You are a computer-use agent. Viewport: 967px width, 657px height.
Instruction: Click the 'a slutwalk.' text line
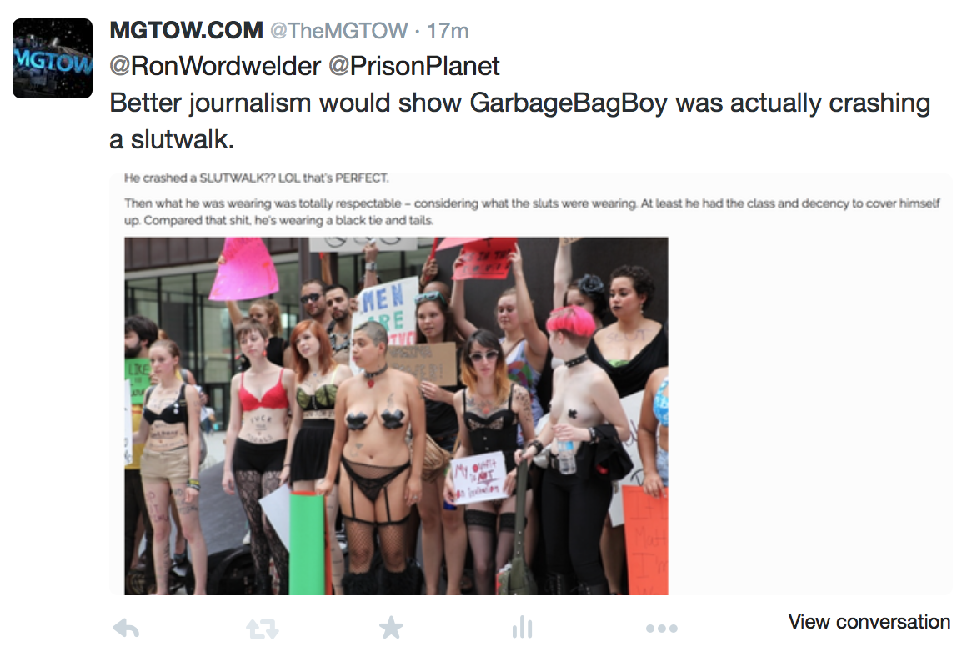click(172, 140)
